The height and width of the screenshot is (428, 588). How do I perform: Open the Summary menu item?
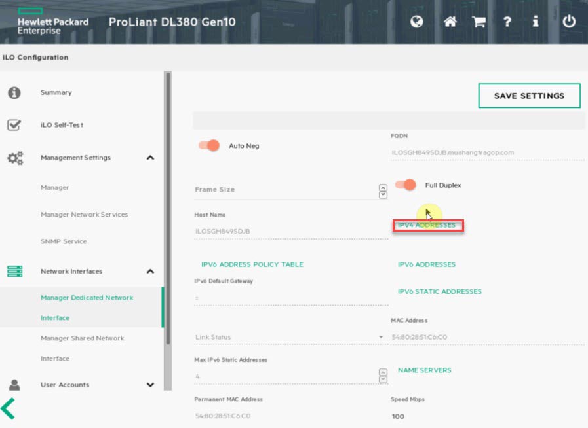tap(56, 92)
